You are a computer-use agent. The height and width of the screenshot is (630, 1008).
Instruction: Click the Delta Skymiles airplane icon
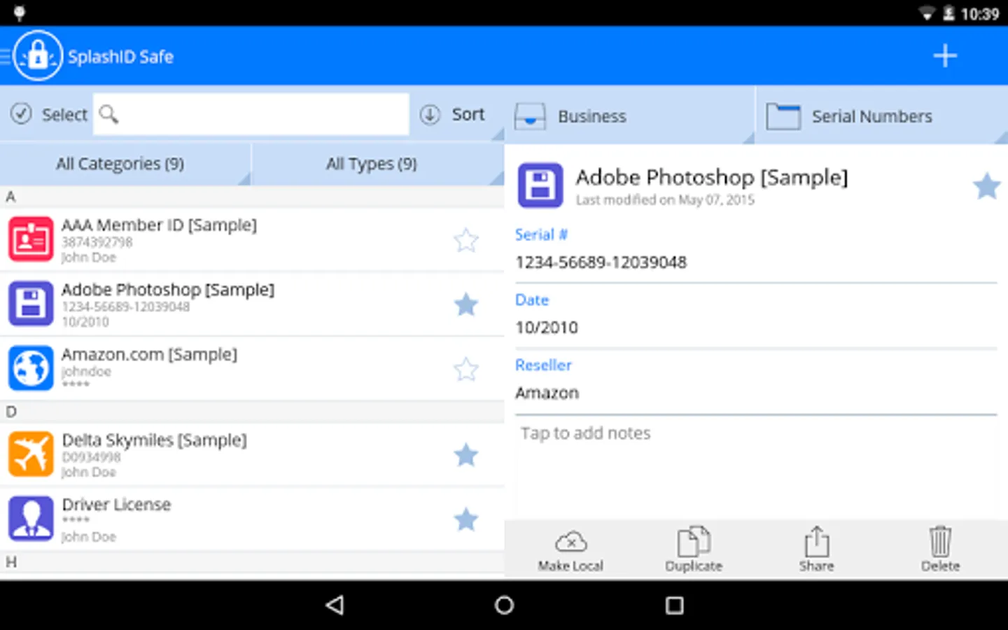coord(31,454)
